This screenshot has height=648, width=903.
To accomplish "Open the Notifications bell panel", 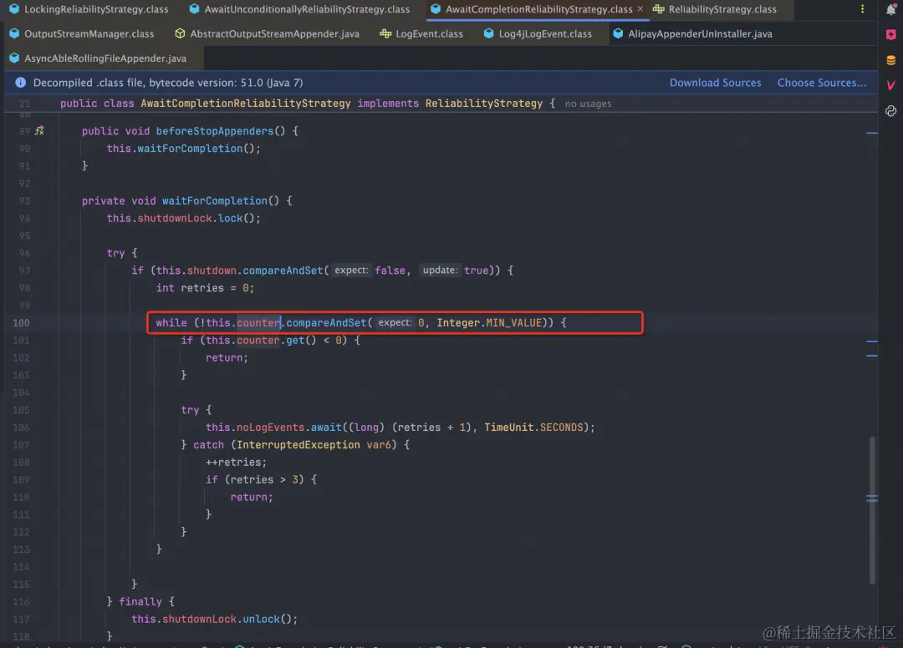I will click(x=891, y=8).
